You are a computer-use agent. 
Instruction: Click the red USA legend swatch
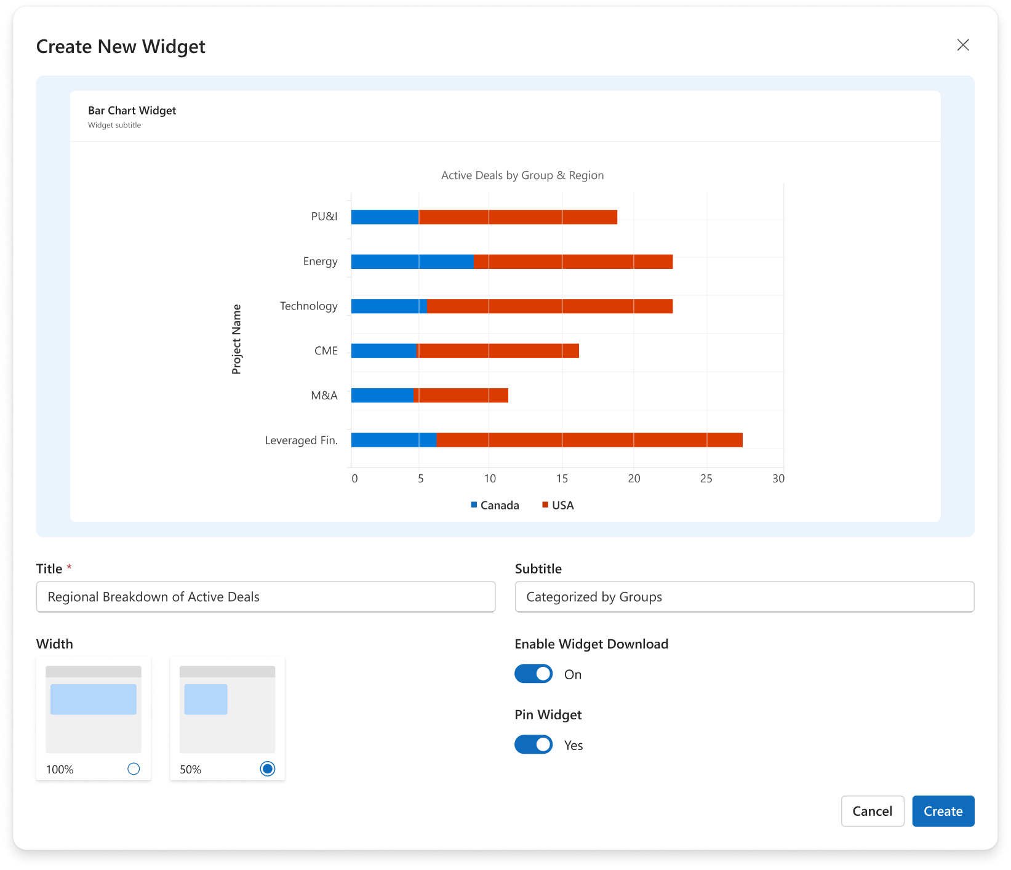pos(545,505)
